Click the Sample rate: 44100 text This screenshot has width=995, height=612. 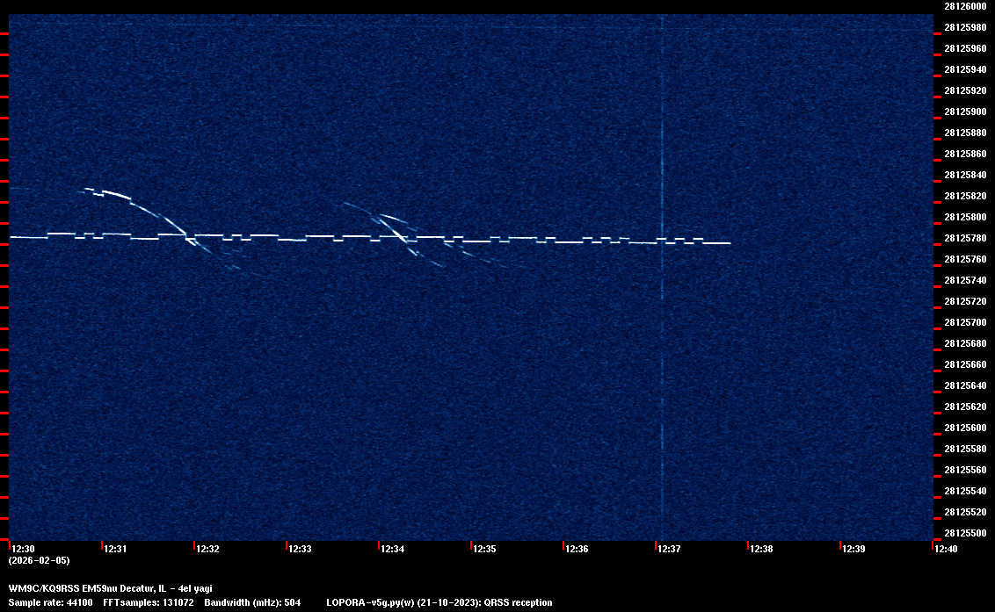point(50,602)
